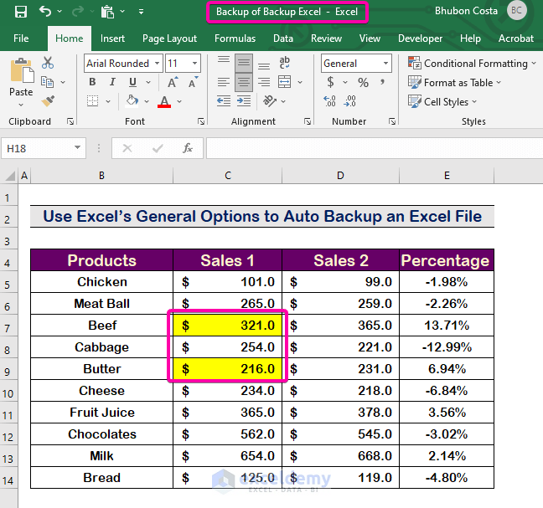Toggle Center horizontal alignment
The height and width of the screenshot is (508, 543).
click(244, 82)
